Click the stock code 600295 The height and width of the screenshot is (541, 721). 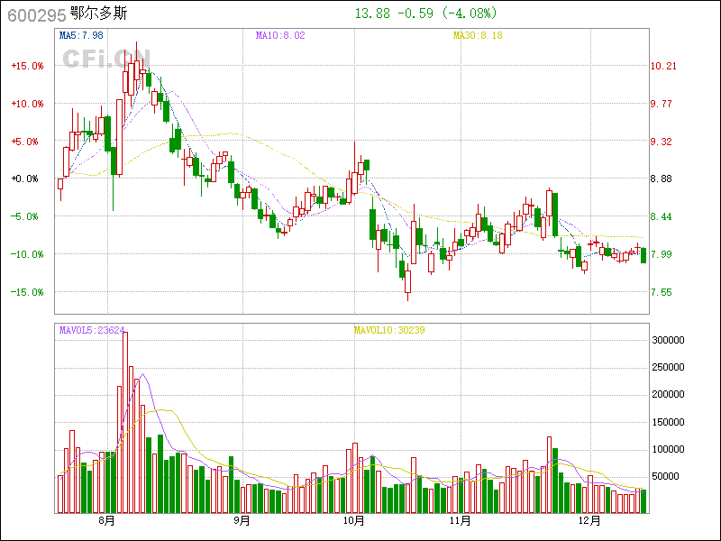33,14
